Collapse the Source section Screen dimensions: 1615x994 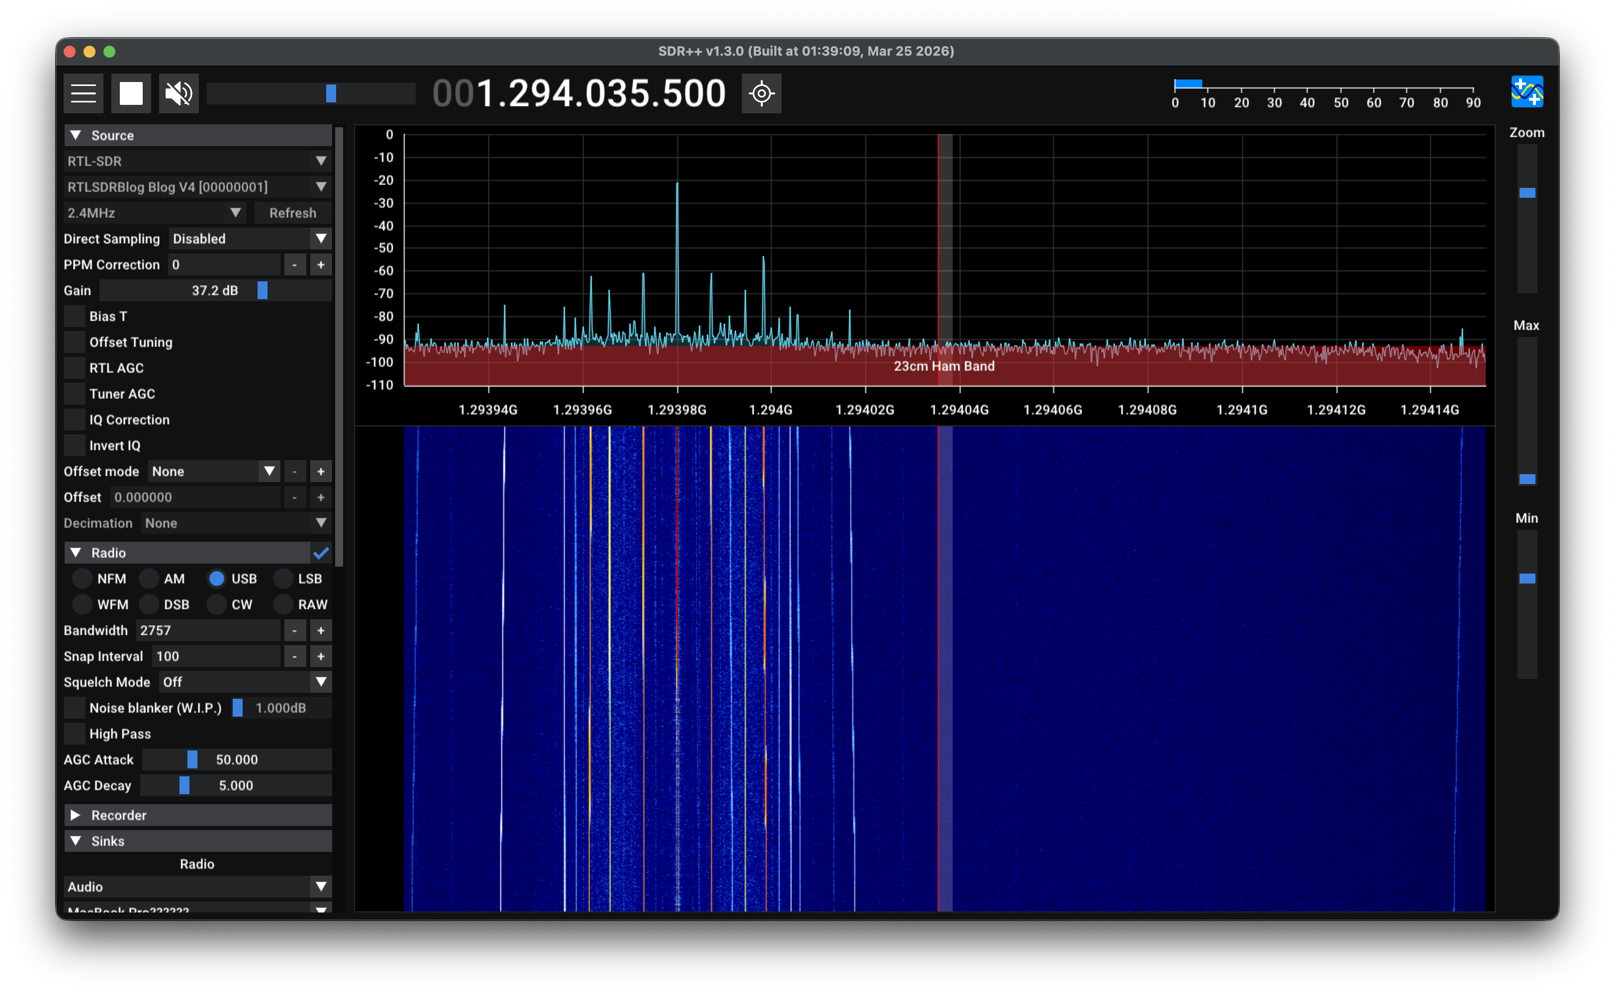[197, 135]
